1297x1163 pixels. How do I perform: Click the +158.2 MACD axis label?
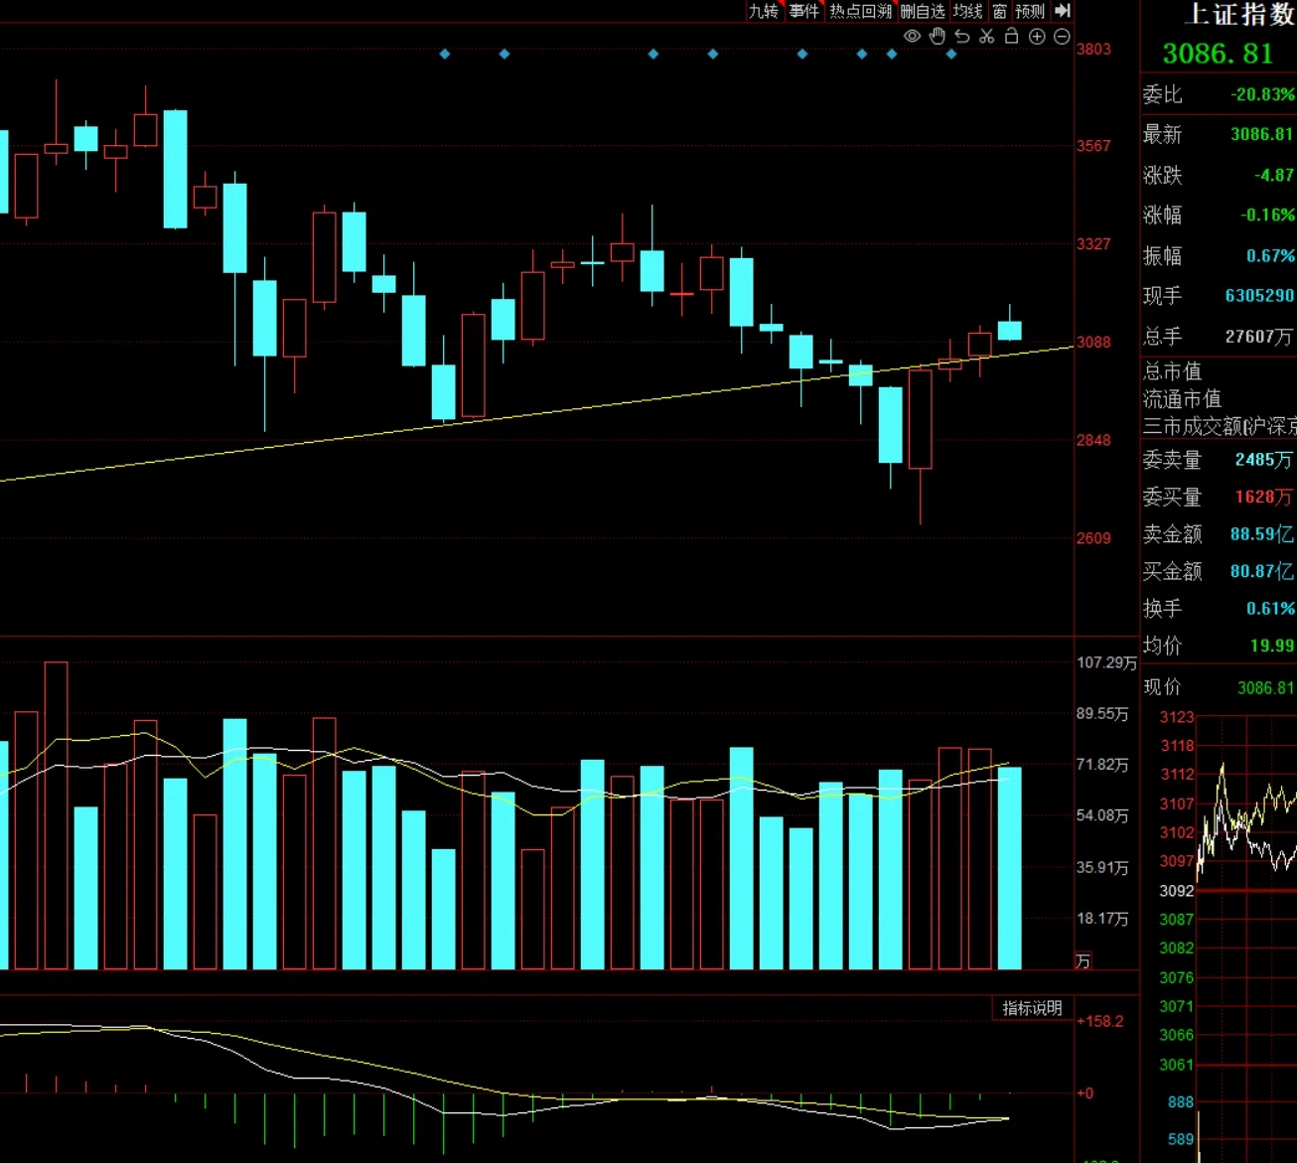tap(1100, 1021)
